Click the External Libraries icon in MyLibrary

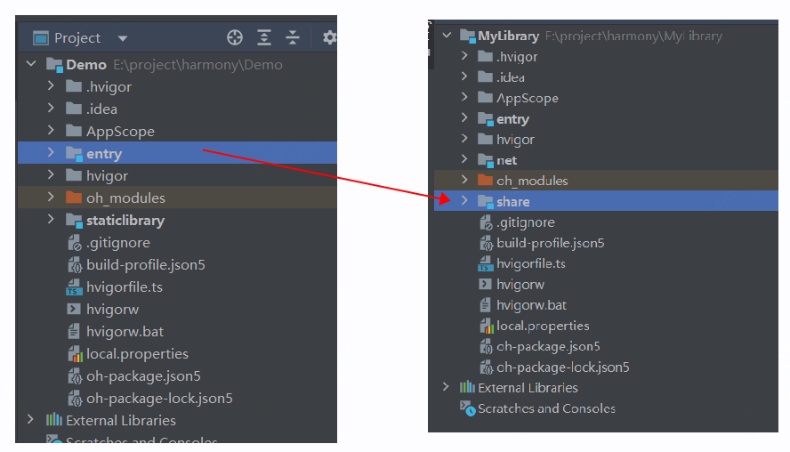coord(467,388)
